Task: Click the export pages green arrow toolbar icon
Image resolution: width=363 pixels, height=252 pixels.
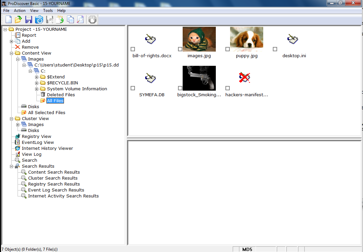Action: pyautogui.click(x=60, y=20)
